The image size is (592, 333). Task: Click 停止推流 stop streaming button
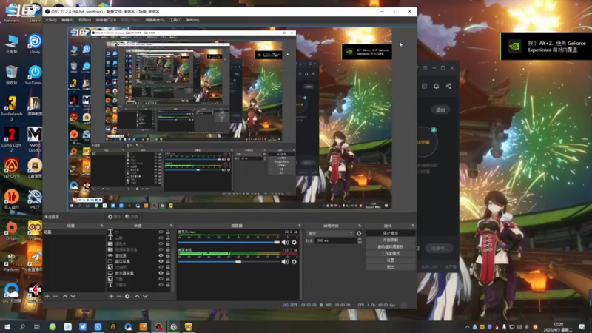coord(391,233)
